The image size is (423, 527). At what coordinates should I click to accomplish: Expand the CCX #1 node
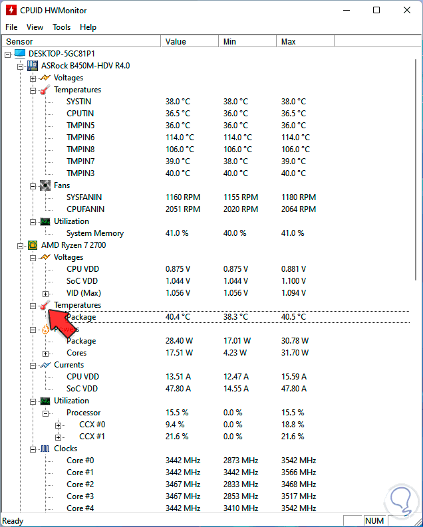tap(58, 437)
